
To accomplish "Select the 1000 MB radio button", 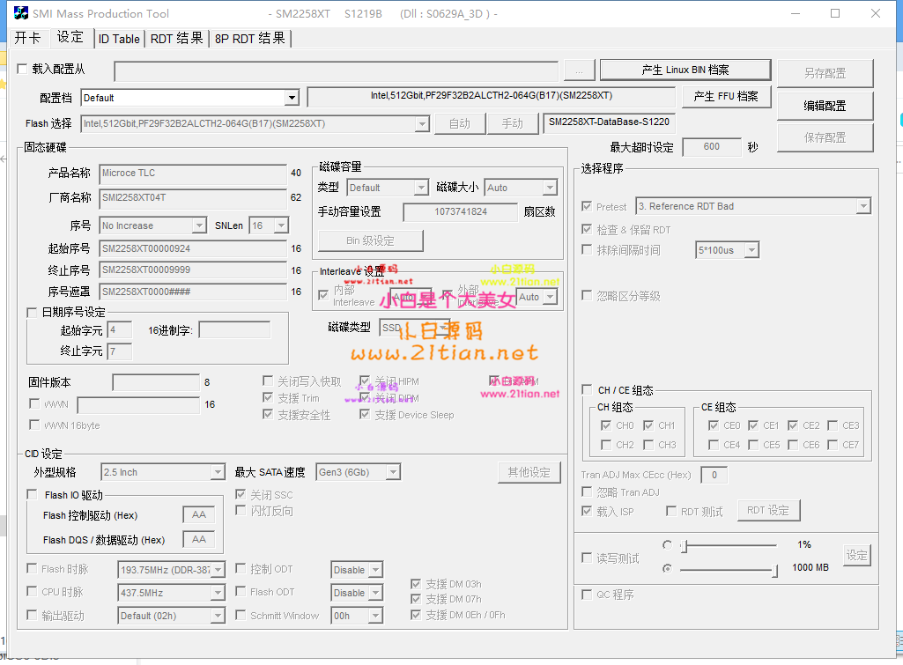I will (668, 568).
